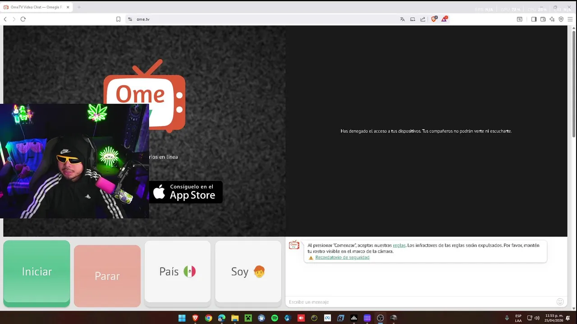Open the País country selector
Screen dimensions: 577x324
(178, 271)
